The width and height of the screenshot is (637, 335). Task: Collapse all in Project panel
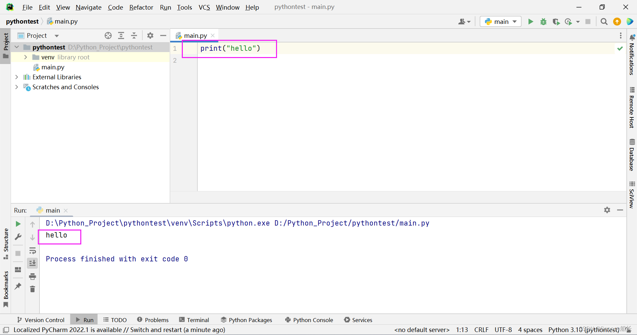(x=134, y=35)
